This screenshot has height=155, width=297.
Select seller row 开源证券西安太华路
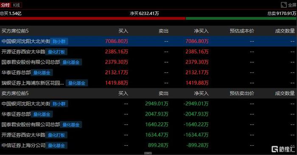click(148, 135)
